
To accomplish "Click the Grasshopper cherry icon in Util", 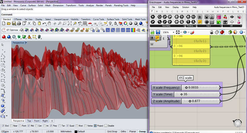I will coord(225,17).
